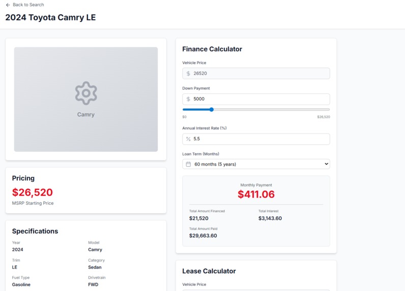The width and height of the screenshot is (405, 291).
Task: Select the 60 months (5 years) combo box
Action: 256,164
